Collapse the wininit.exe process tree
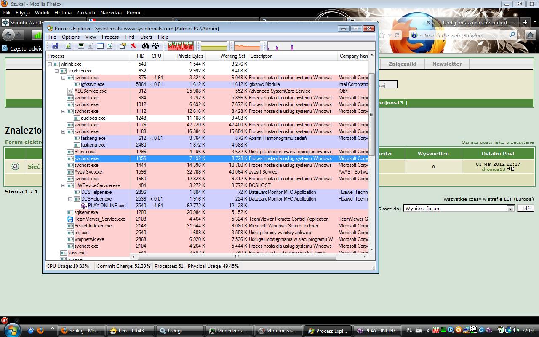 [x=50, y=64]
